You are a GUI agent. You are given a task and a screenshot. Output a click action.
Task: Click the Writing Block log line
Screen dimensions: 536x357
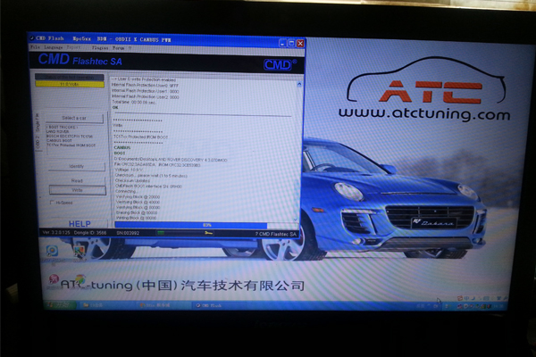pos(136,218)
